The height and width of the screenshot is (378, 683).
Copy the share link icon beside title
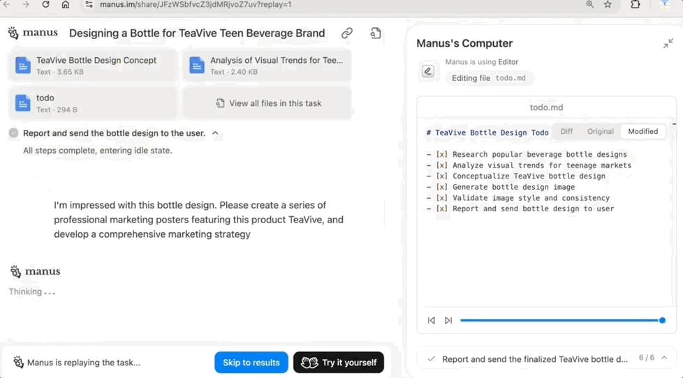click(346, 33)
